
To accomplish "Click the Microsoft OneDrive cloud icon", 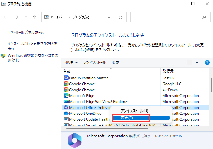I will [66, 114].
